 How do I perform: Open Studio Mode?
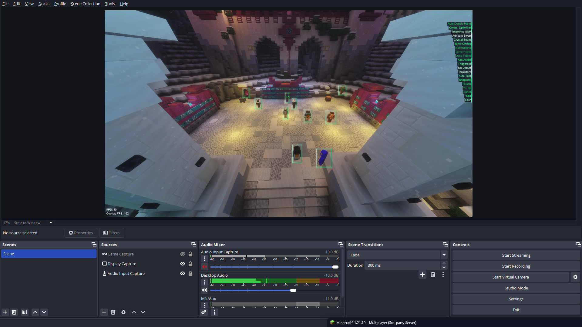pos(516,288)
